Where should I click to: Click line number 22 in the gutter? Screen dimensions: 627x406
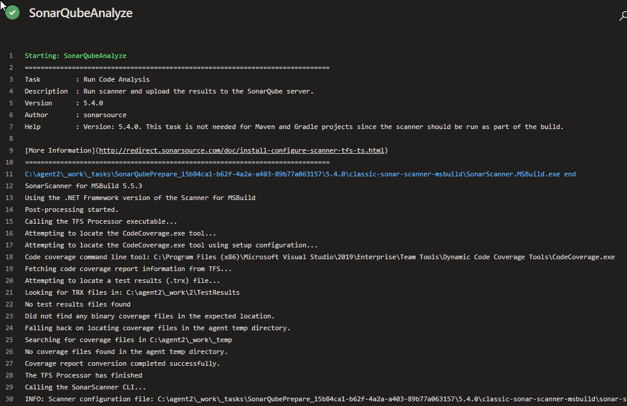(x=9, y=304)
